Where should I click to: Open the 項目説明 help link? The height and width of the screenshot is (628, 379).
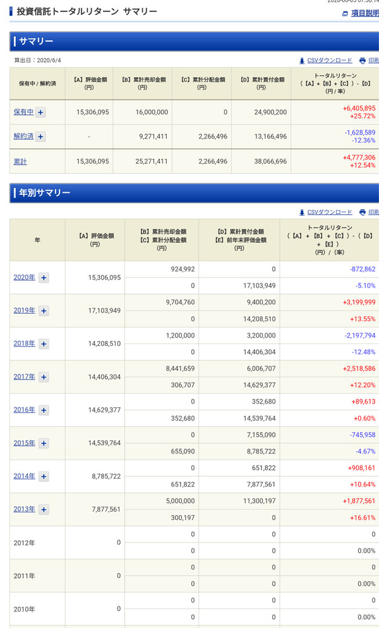[x=364, y=13]
